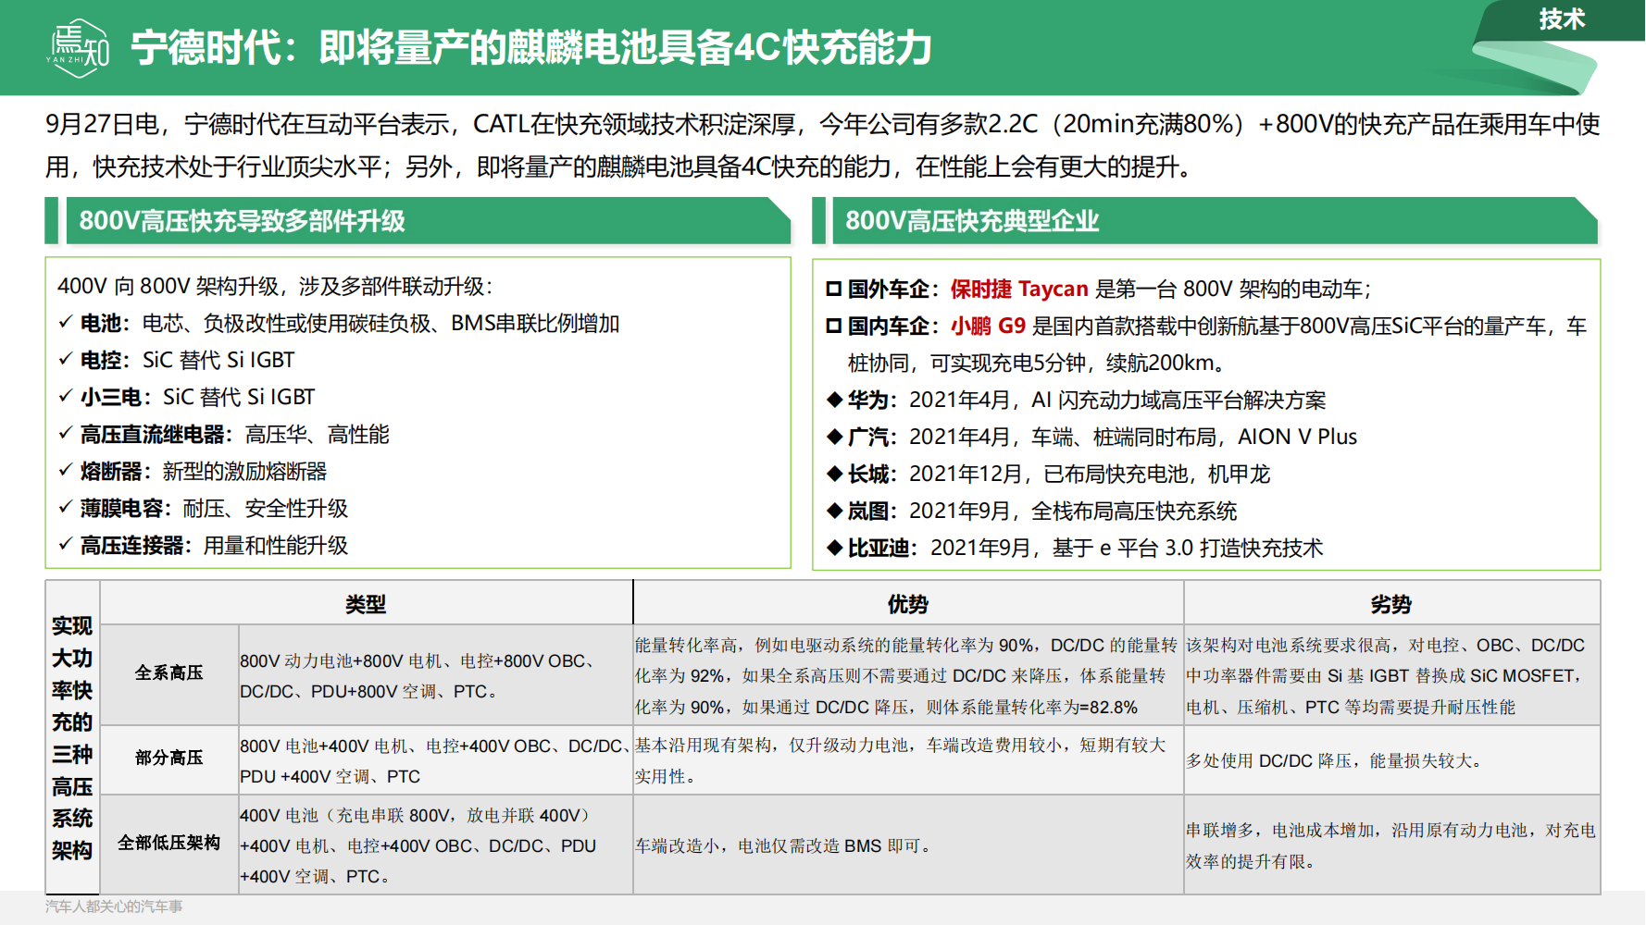Click the vertical 实现大功率快充的三种高压系统架构 label
This screenshot has width=1646, height=925.
tap(72, 738)
